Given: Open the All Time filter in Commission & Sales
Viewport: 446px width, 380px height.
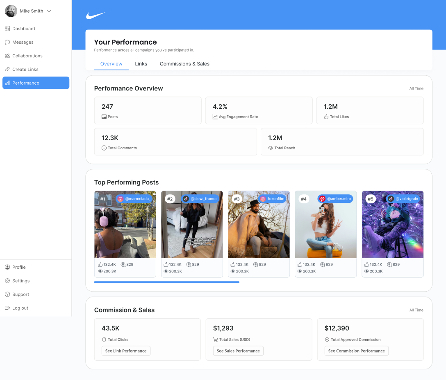Looking at the screenshot, I should tap(416, 310).
